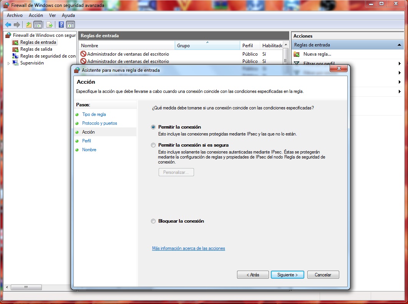The height and width of the screenshot is (304, 408).
Task: Sort by the Nombre column header
Action: coord(127,46)
